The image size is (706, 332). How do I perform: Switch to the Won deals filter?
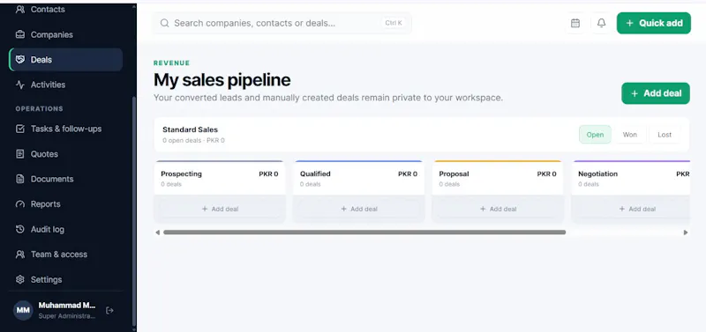(629, 135)
